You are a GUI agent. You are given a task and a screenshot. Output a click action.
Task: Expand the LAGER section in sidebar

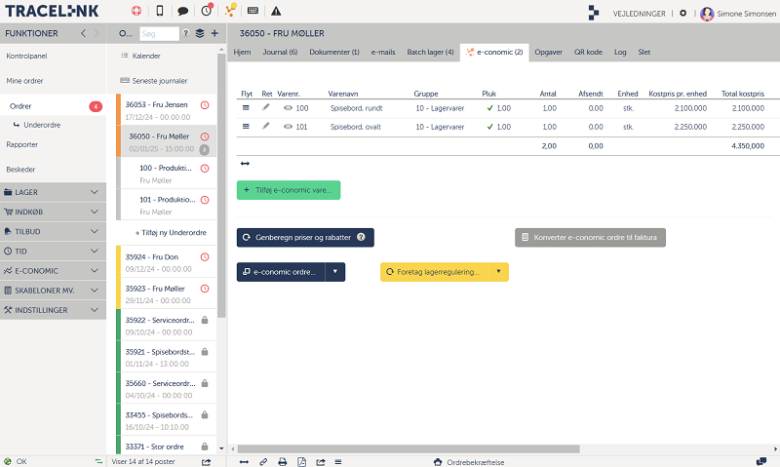tap(54, 192)
